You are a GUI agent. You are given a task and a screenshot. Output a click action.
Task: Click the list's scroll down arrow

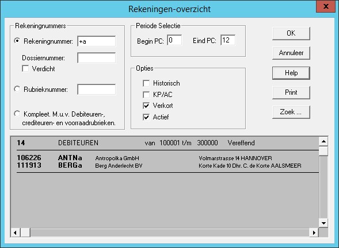[x=323, y=223]
